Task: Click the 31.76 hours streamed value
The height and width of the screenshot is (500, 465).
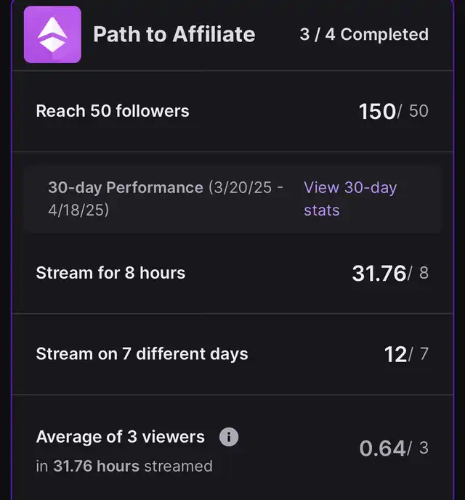Action: coord(379,273)
